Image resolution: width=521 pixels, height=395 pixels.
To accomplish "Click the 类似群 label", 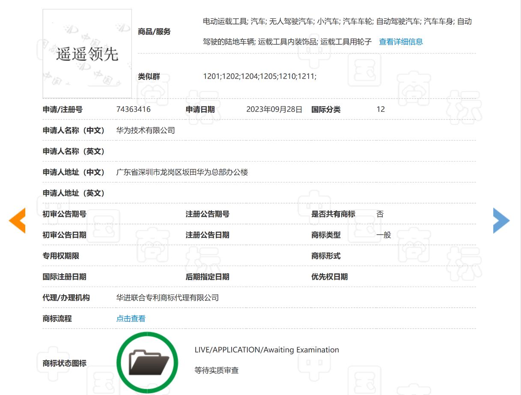I will (x=149, y=76).
